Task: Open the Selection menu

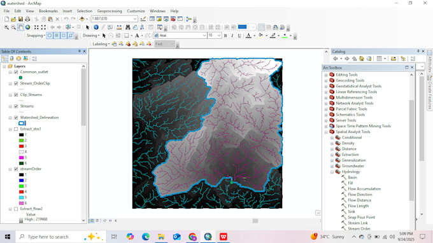Action: (x=85, y=11)
